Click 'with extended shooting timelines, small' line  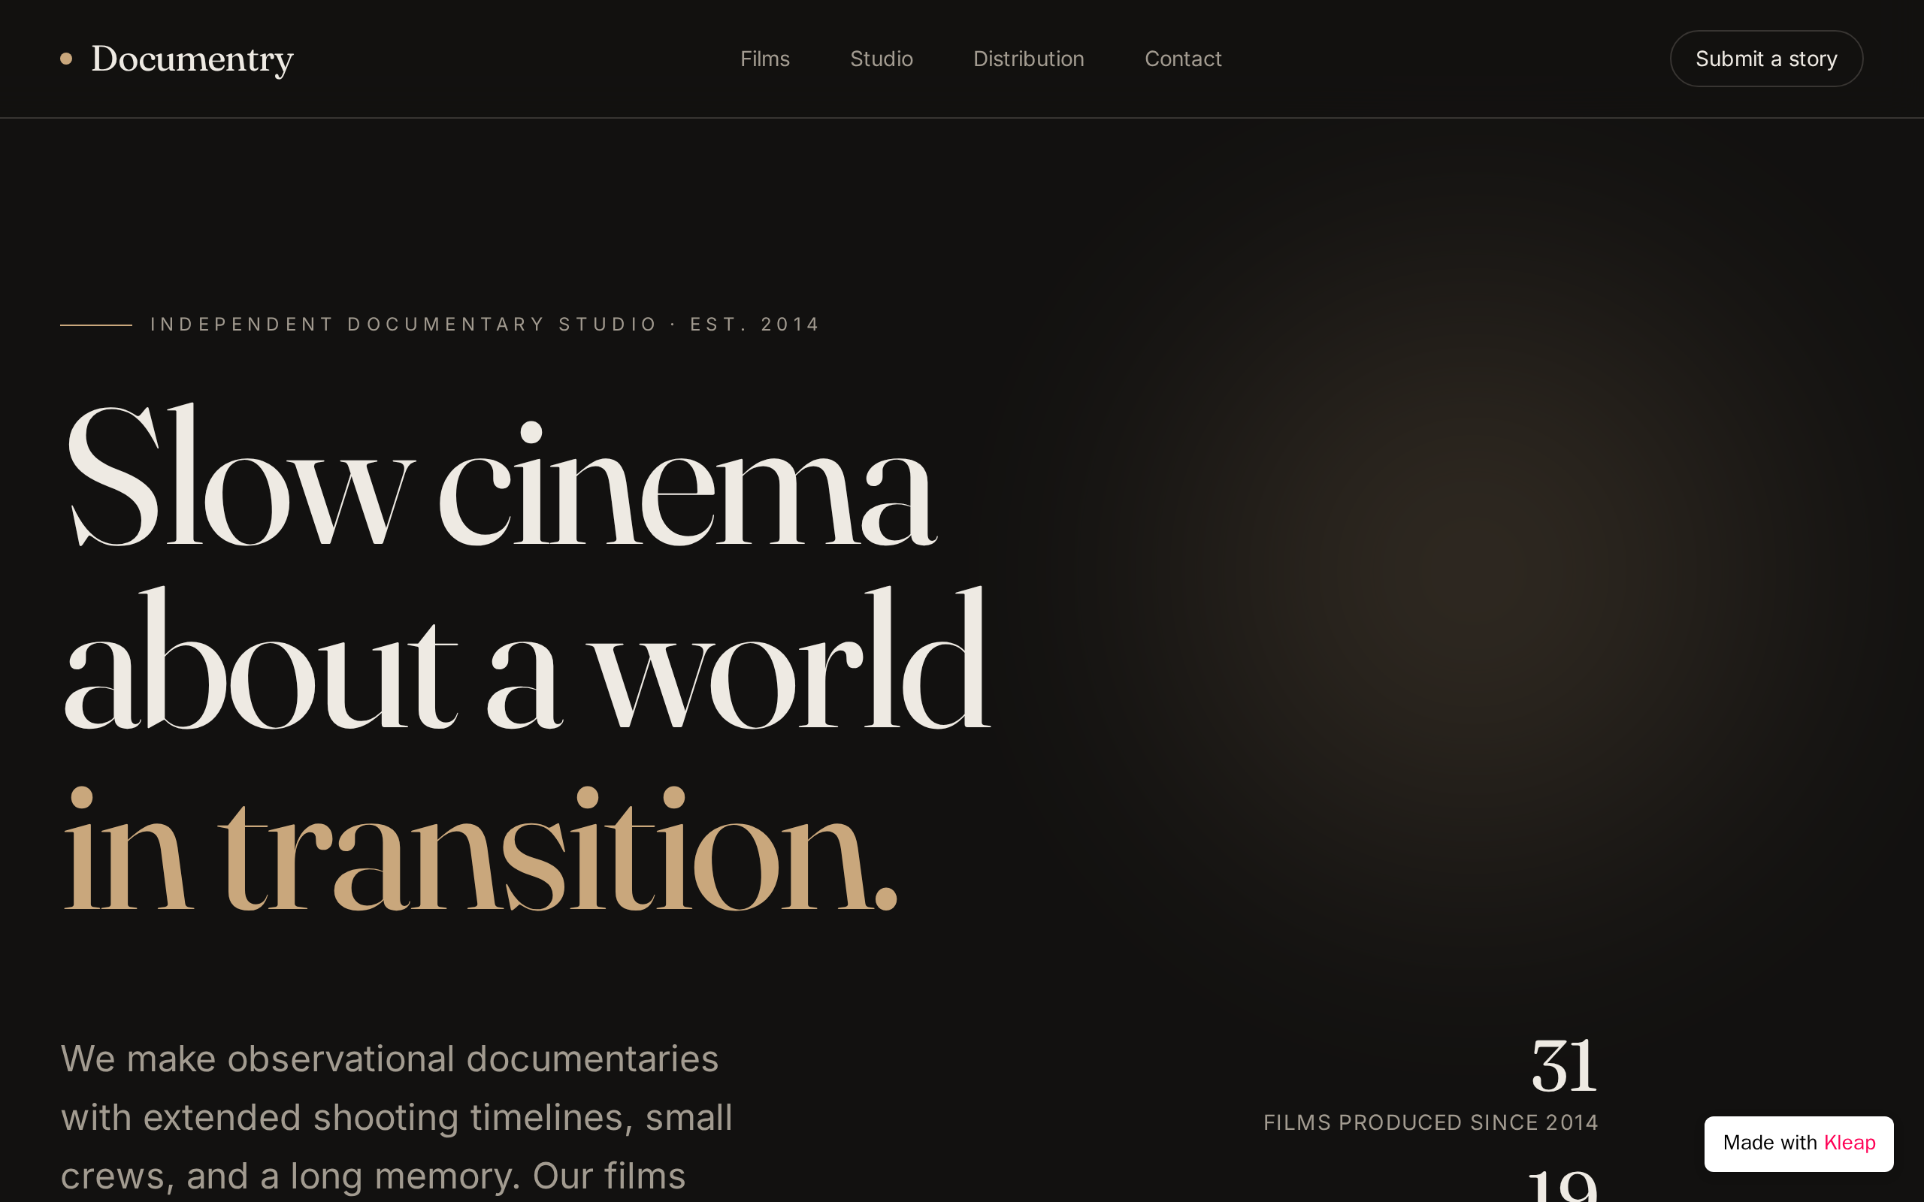(397, 1118)
